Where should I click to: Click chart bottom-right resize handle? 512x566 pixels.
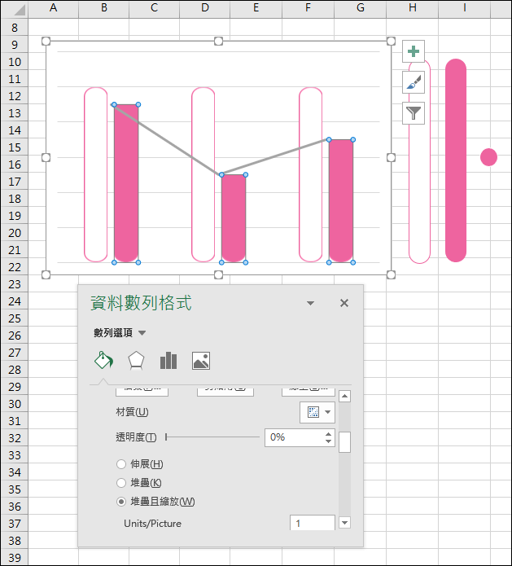[x=392, y=274]
